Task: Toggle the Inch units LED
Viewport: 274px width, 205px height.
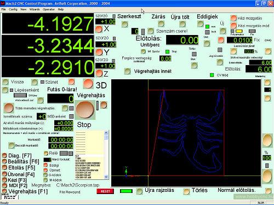Action: click(207, 32)
